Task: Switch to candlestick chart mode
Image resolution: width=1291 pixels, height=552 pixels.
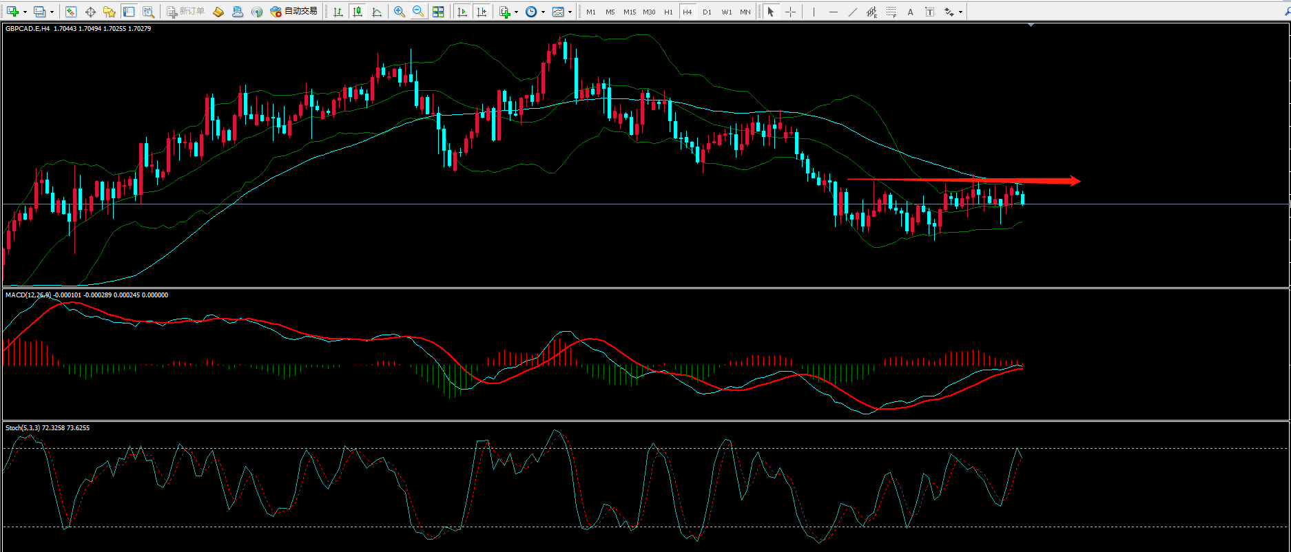Action: tap(358, 12)
